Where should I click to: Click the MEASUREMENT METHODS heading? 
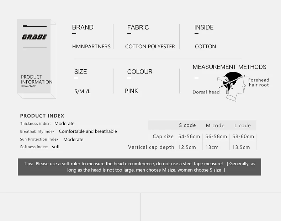(x=229, y=67)
